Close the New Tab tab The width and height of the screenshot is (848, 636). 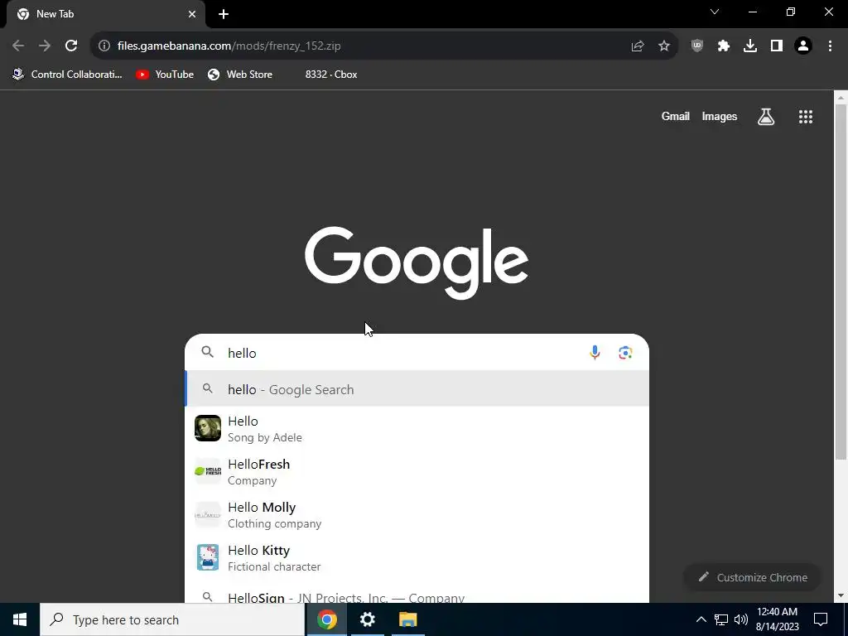[192, 14]
